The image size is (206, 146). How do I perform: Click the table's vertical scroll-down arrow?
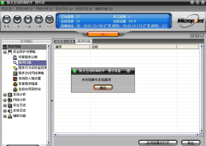point(202,131)
